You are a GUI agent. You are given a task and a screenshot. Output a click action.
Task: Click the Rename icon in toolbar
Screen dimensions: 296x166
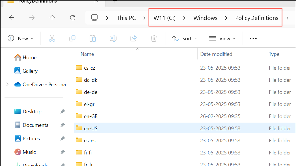pyautogui.click(x=113, y=38)
